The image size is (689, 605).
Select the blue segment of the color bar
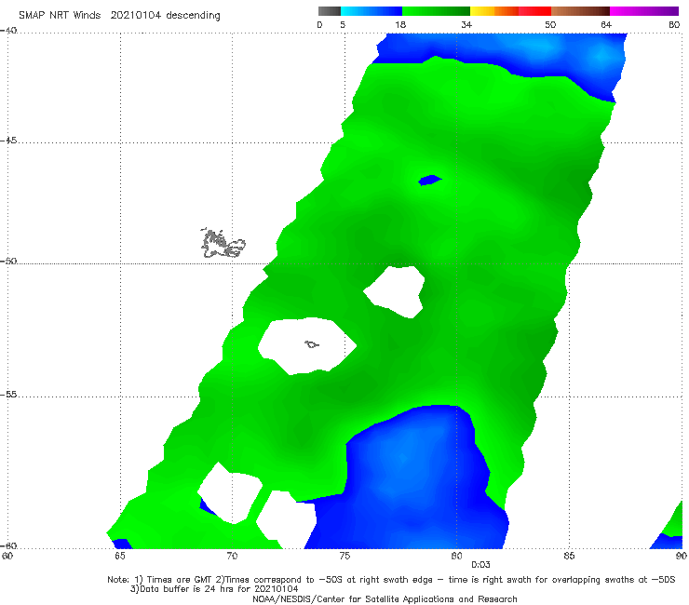[x=372, y=11]
